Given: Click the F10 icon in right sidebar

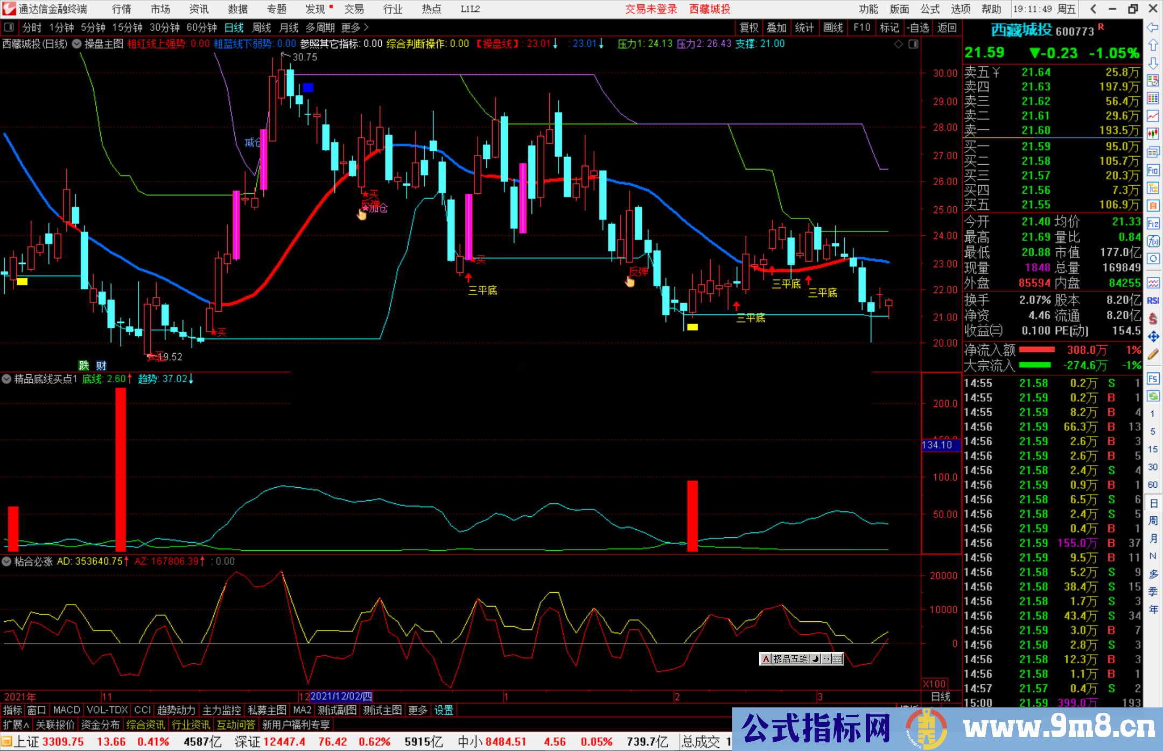Looking at the screenshot, I should (x=1153, y=171).
